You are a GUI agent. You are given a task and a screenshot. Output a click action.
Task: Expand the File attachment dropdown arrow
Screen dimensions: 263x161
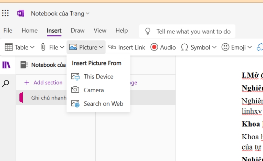[x=62, y=47]
